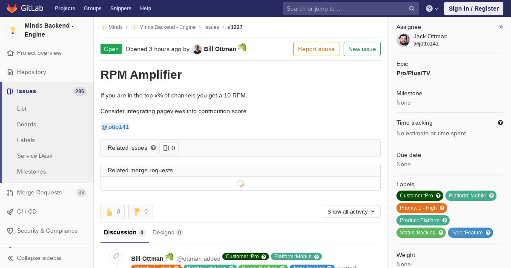Open the Groups menu in top bar
This screenshot has width=511, height=268.
(92, 9)
